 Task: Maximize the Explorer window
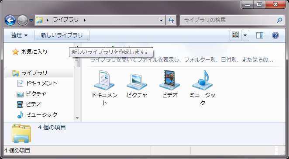tap(259, 5)
